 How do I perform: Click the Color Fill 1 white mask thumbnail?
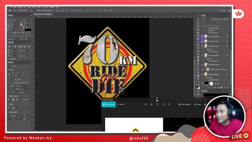click(x=211, y=83)
